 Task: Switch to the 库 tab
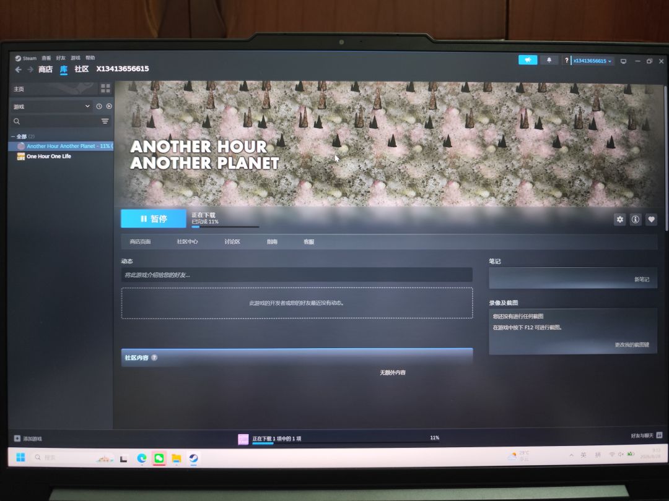click(x=64, y=69)
